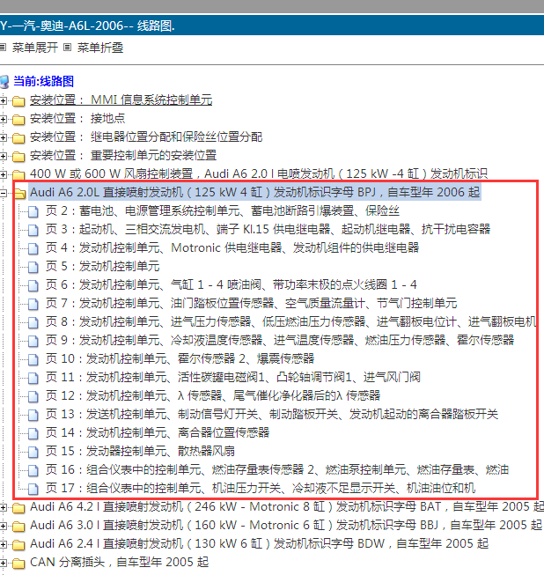The image size is (544, 575).
Task: Select 400 W 或 600 W 风扇控制装置 label
Action: (259, 173)
